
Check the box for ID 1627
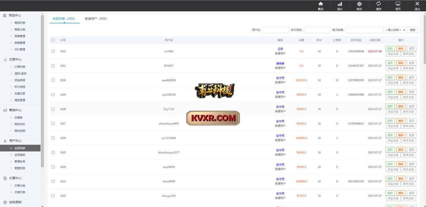click(53, 123)
